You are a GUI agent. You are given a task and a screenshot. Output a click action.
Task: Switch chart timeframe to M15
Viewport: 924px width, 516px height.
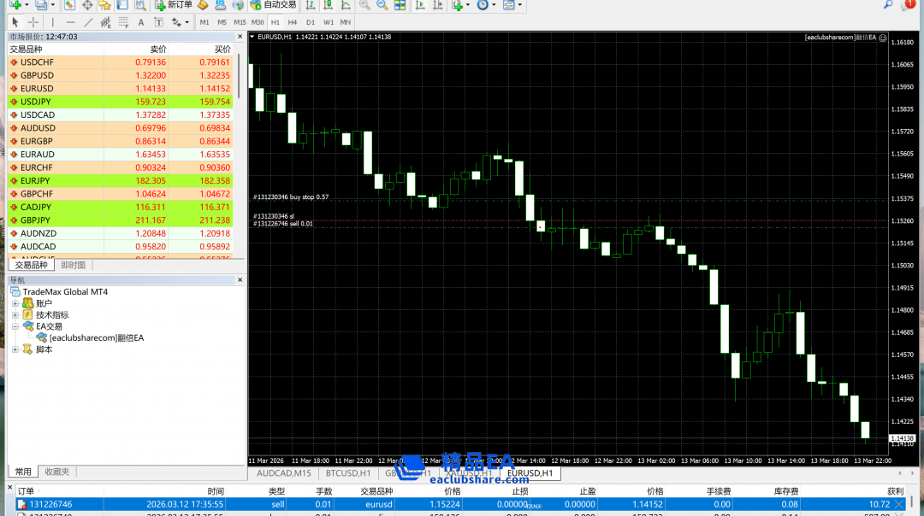tap(240, 22)
